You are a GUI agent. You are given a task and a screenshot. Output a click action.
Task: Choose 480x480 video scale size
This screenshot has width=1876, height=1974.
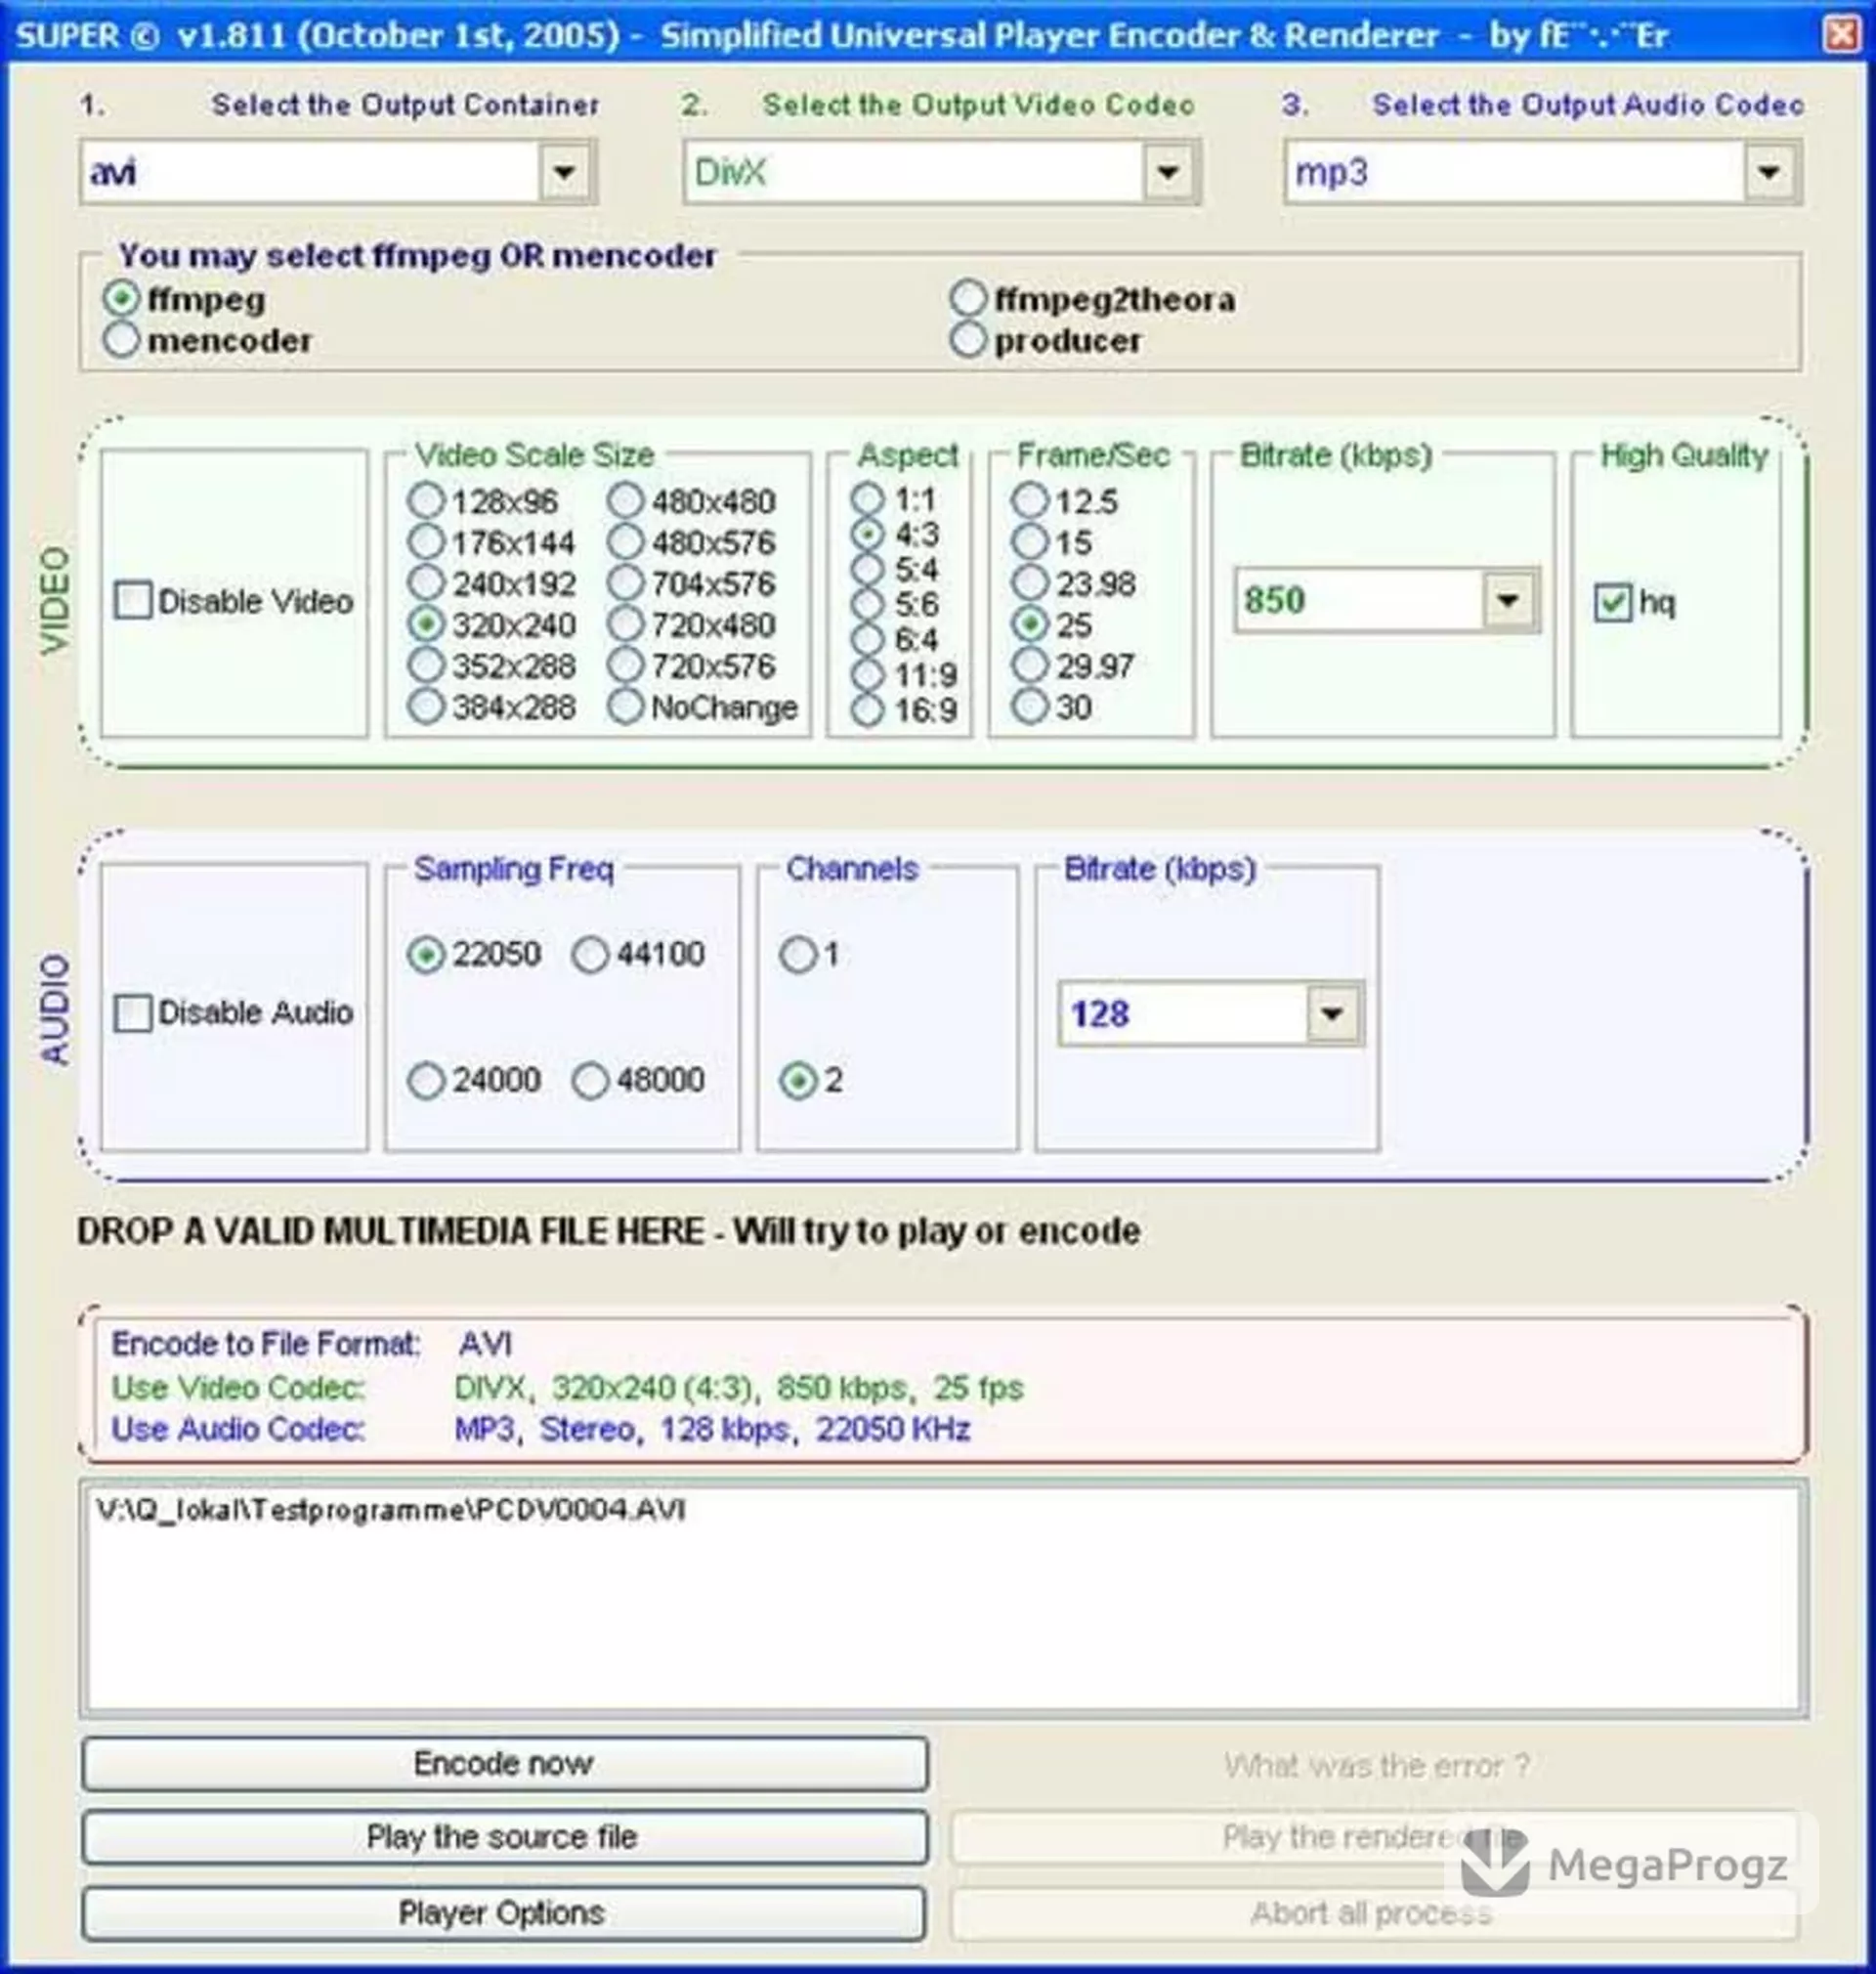click(625, 501)
